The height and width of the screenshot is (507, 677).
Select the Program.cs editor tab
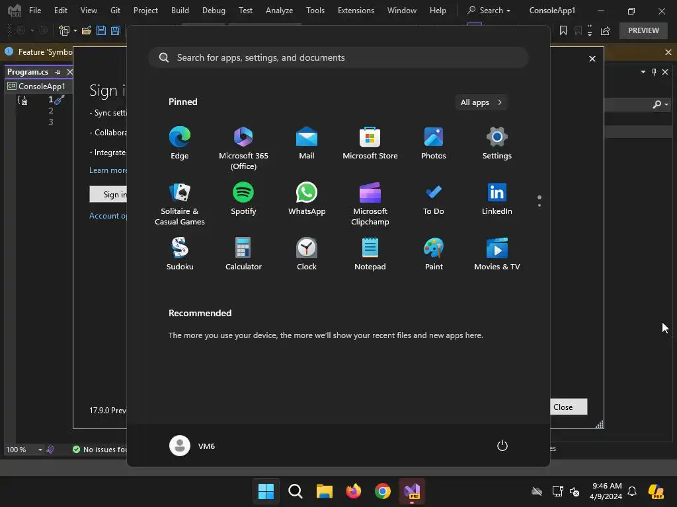[x=28, y=72]
